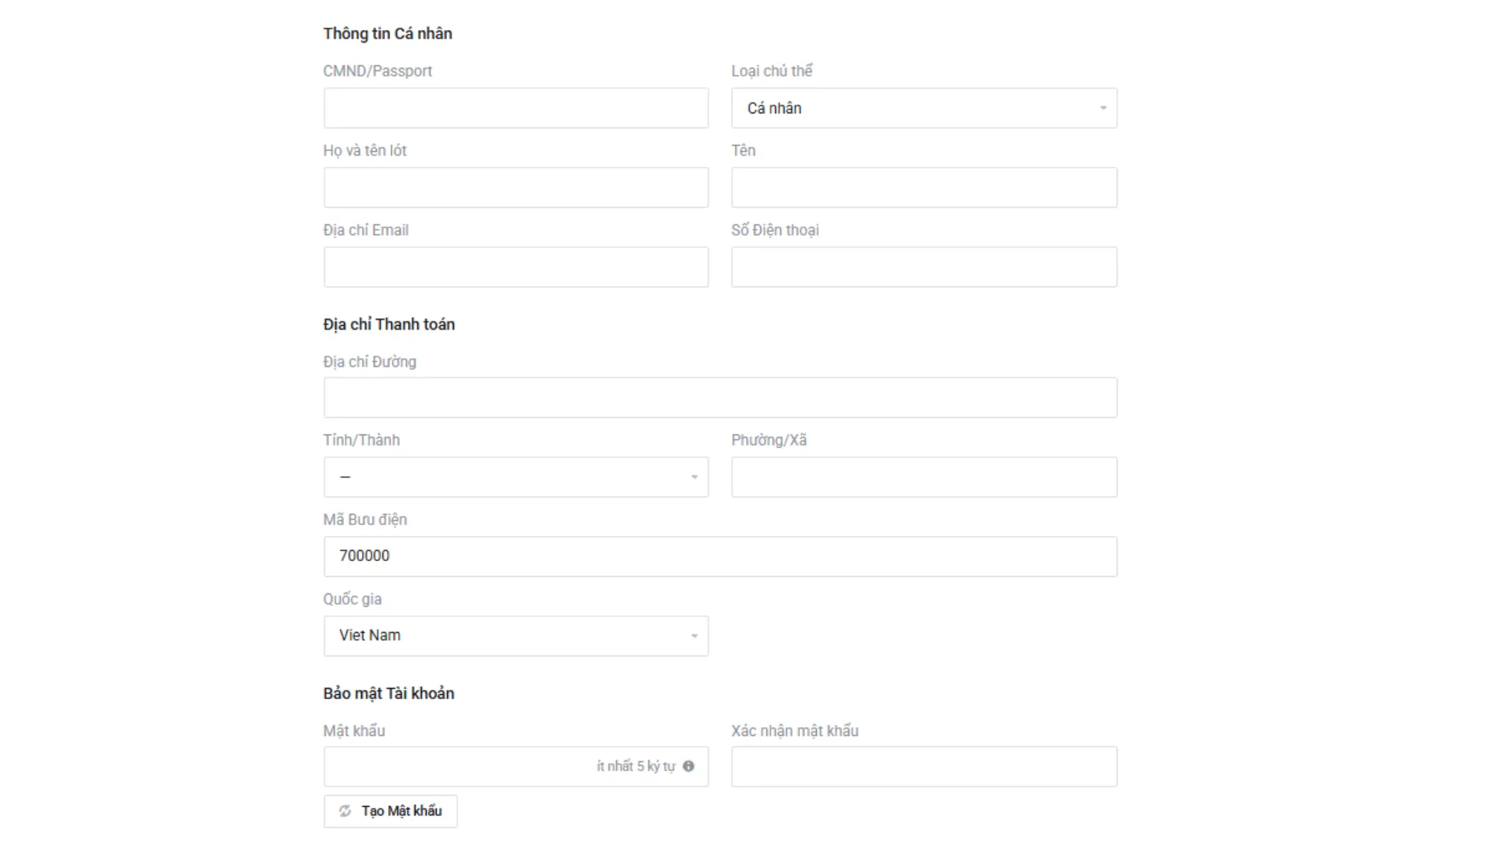Click the Tỉnh/Thành dropdown arrow
The width and height of the screenshot is (1511, 850).
(x=694, y=477)
